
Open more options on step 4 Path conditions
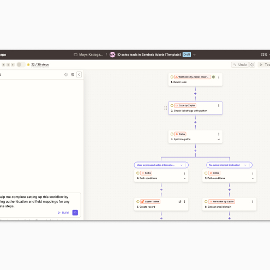(184, 173)
